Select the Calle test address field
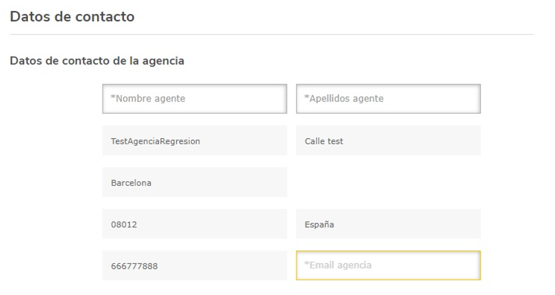The height and width of the screenshot is (295, 555). pos(388,140)
